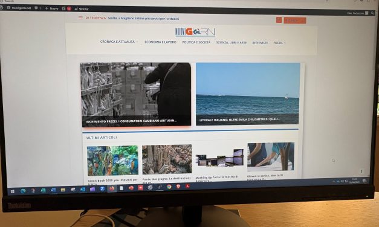Open the aerial city article thumbnail
Viewport: 379px width, 227px height.
coord(167,159)
